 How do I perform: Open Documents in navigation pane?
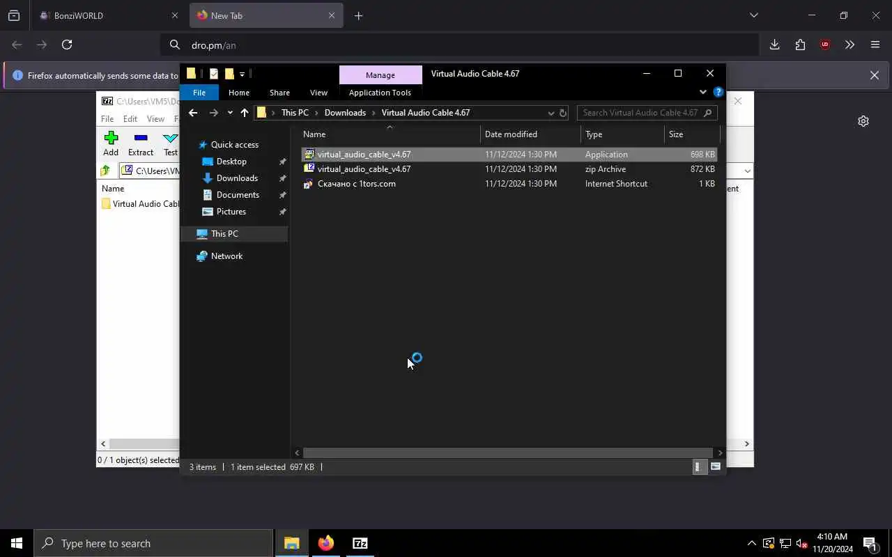[238, 195]
